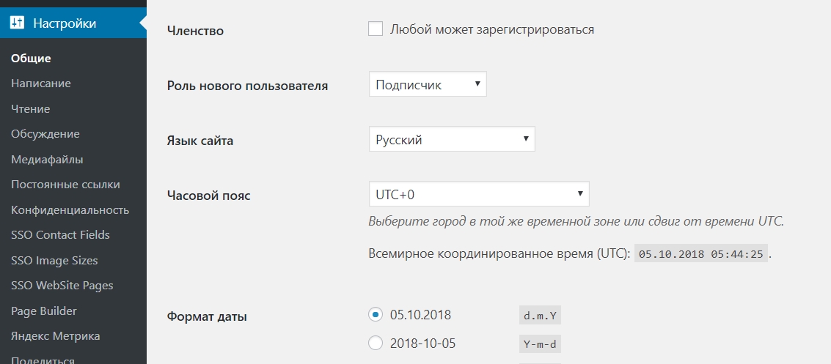Viewport: 831px width, 364px height.
Task: Click the Настройки settings sliders icon
Action: click(18, 23)
